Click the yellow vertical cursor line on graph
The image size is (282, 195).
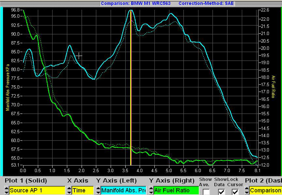click(131, 88)
